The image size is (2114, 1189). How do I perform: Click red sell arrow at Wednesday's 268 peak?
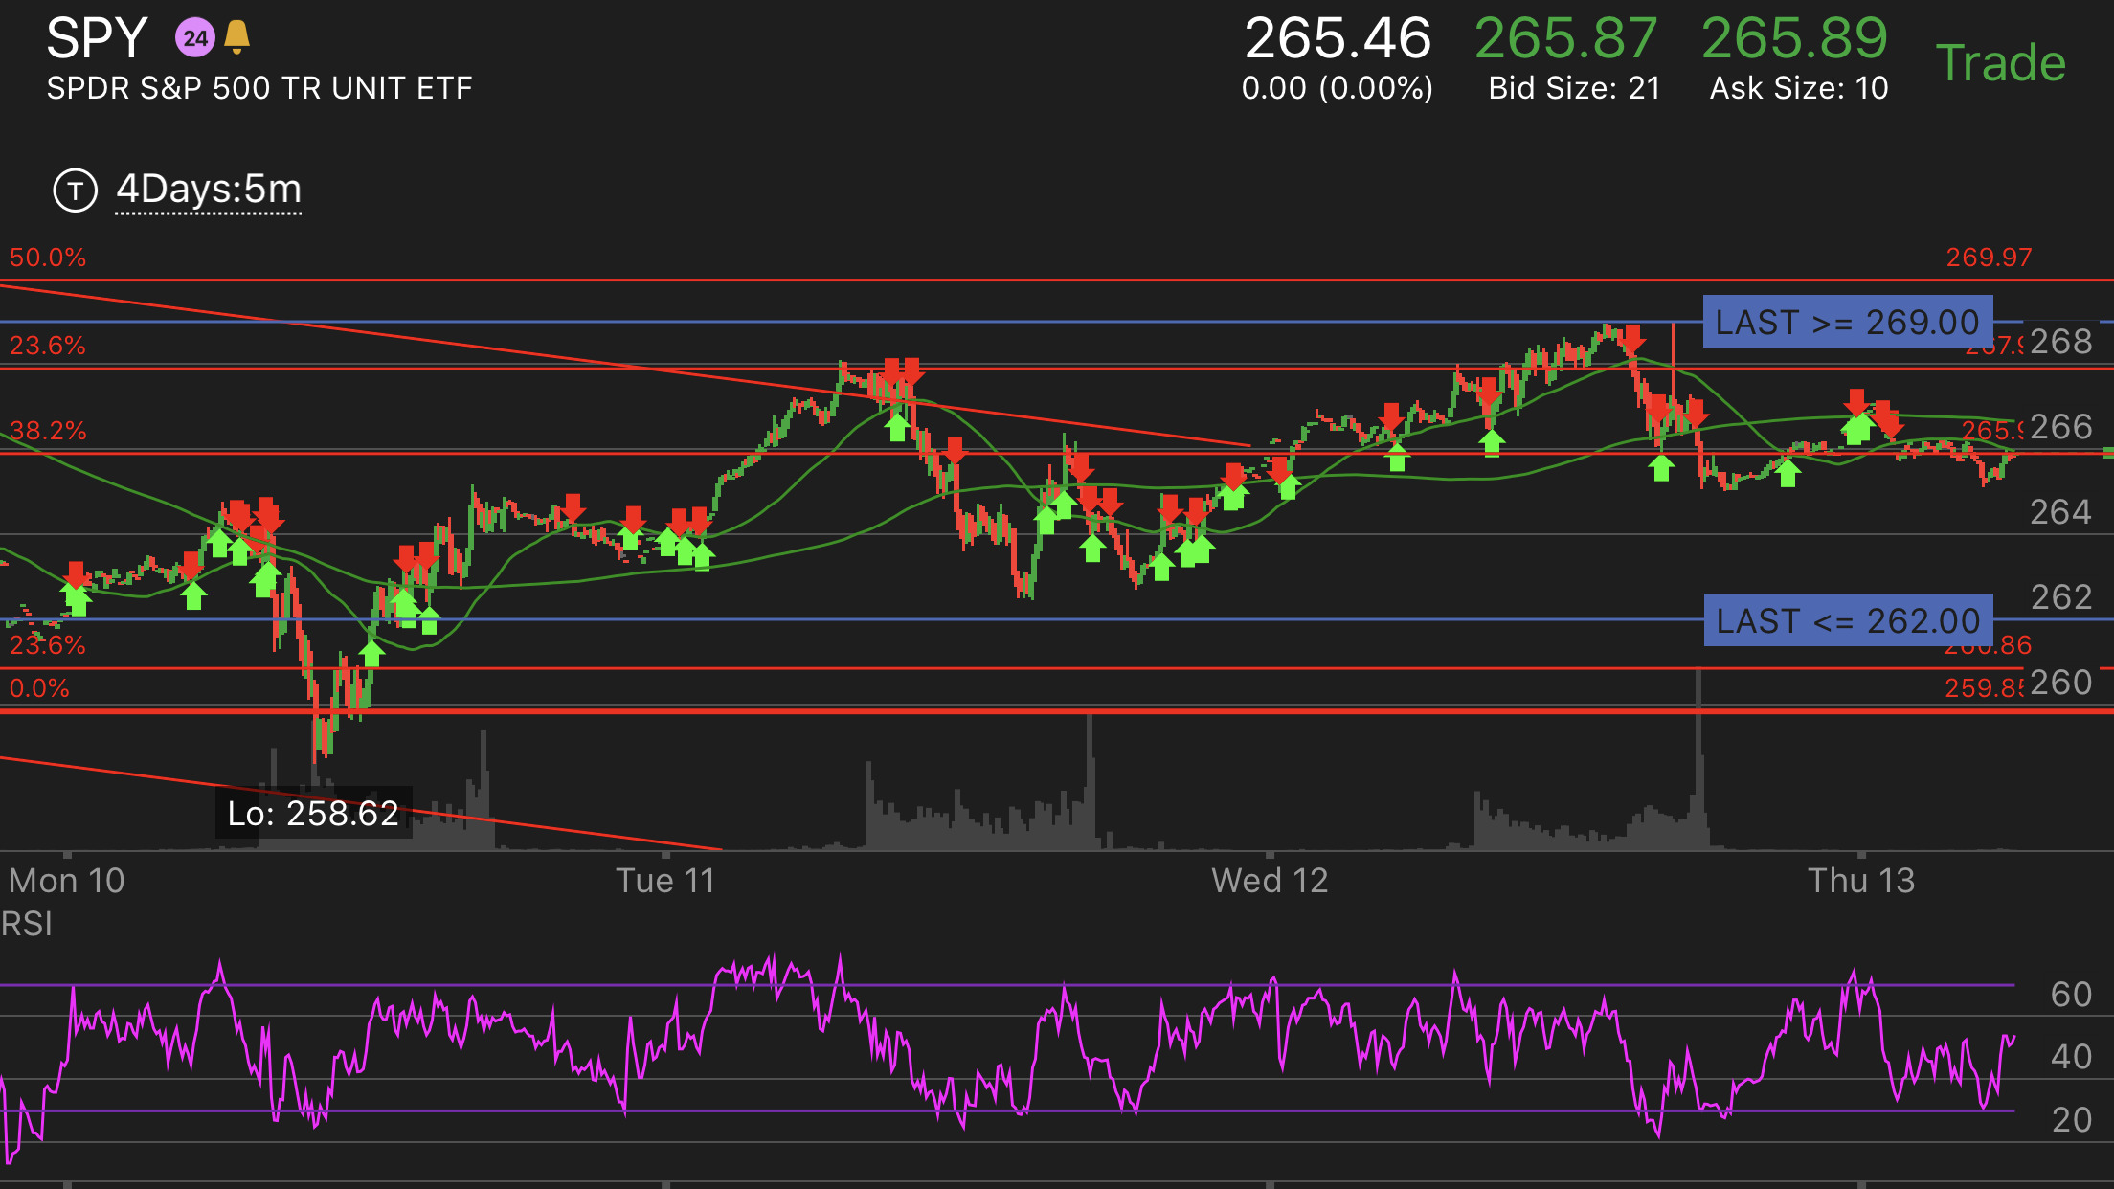point(1633,338)
